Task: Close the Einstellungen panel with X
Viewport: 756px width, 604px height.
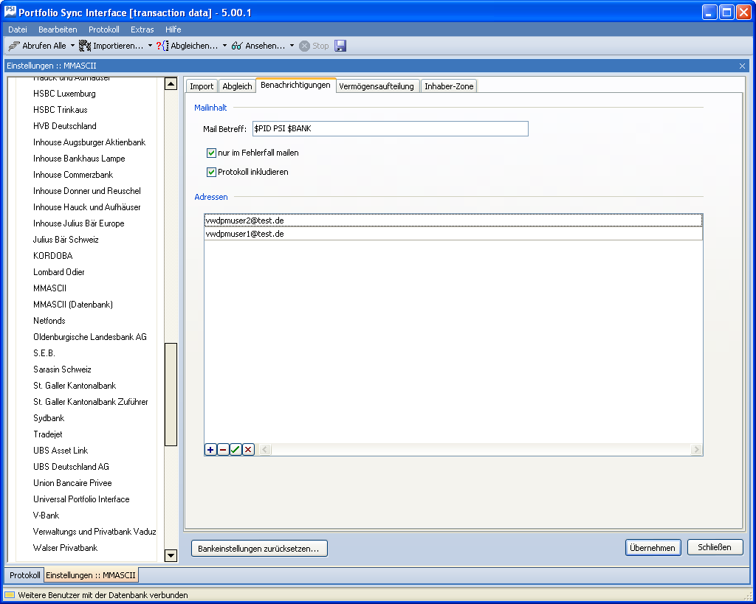Action: click(x=742, y=66)
